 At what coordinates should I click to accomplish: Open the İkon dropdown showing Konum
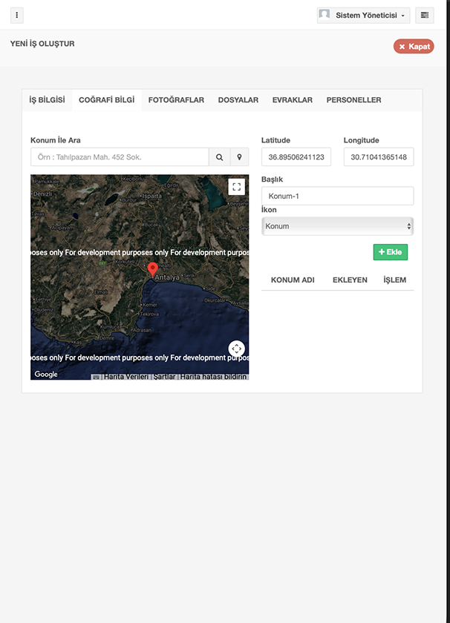tap(337, 226)
